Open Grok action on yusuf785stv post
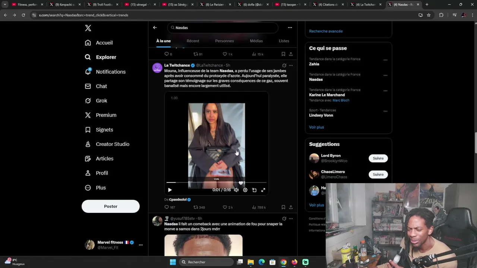This screenshot has width=477, height=268. [x=284, y=219]
